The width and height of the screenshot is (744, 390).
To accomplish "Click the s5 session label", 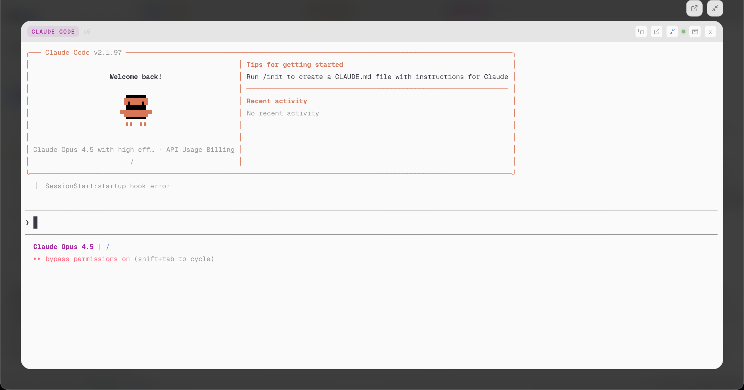I will coord(87,32).
